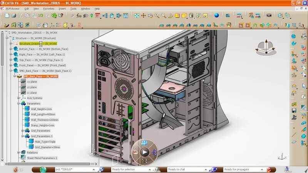
Task: Click the Copy icon
Action: (27, 15)
